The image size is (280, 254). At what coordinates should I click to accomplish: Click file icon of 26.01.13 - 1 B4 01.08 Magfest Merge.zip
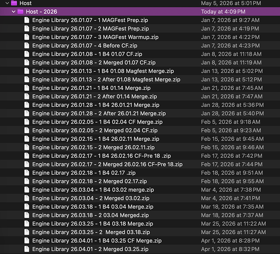point(27,71)
